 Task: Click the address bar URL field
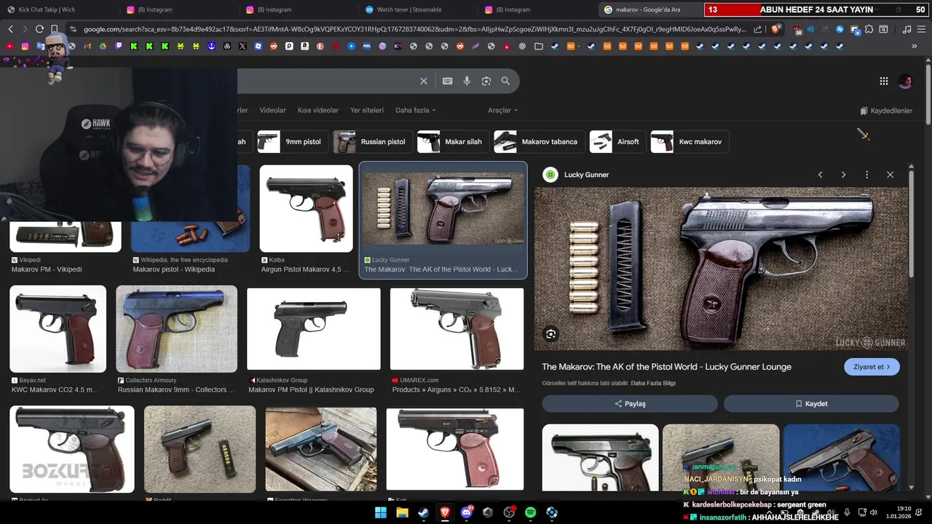pos(415,29)
